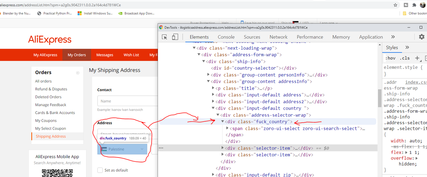The image size is (427, 177).
Task: Expand the group-content personInfo node
Action: click(x=209, y=75)
